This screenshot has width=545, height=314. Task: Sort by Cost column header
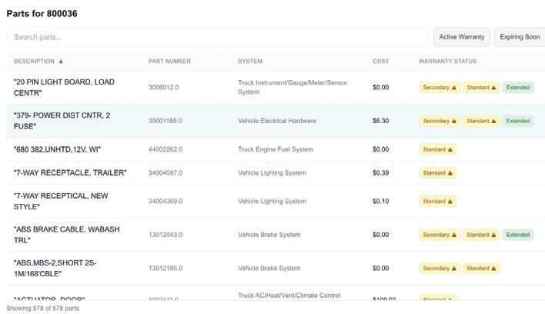pyautogui.click(x=380, y=62)
